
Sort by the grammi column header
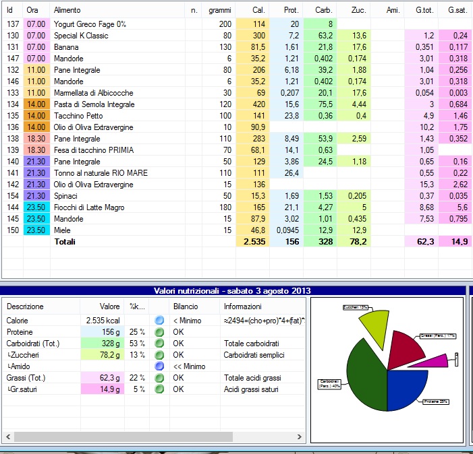click(x=219, y=10)
